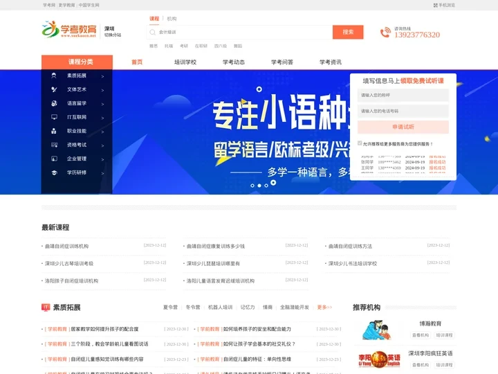Viewport: 498px width, 374px height.
Task: Select the third banner carousel dot
Action: point(266,186)
